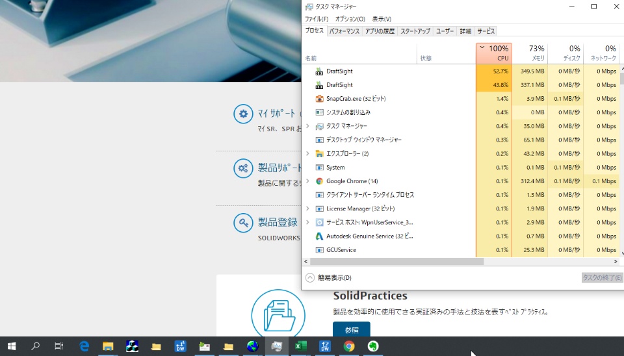Expand the Google Chrome (14) process group
The height and width of the screenshot is (356, 624).
point(307,181)
